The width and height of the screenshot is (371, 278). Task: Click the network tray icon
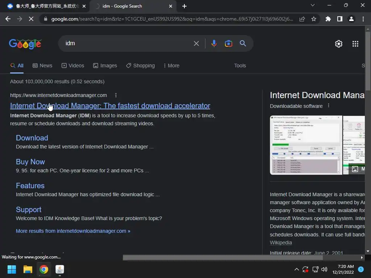[315, 269]
